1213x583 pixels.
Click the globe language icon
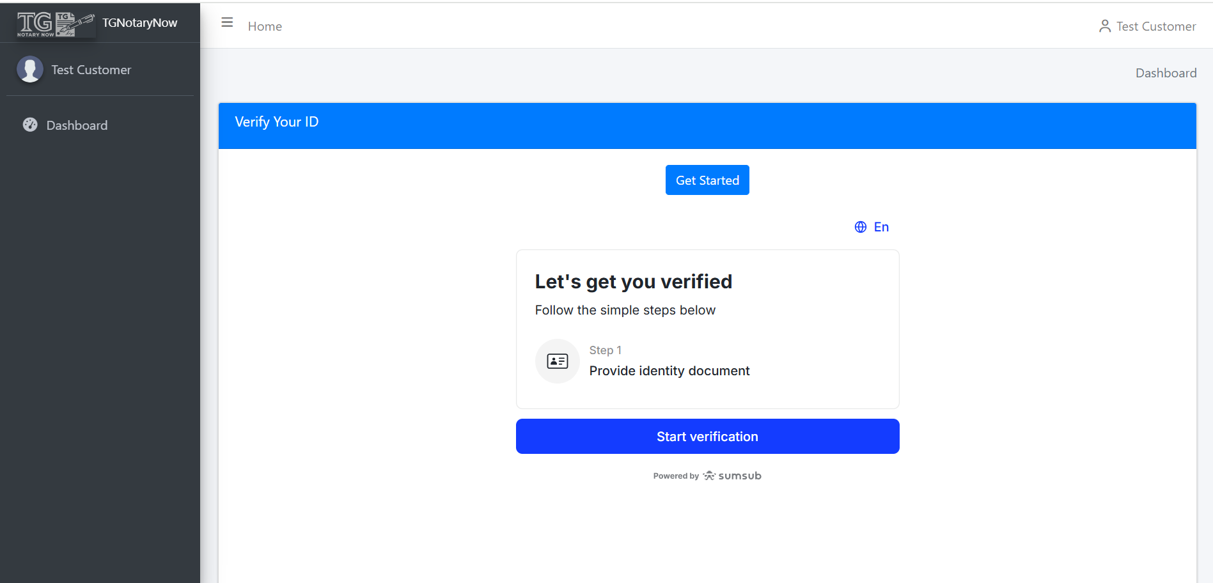pos(861,227)
